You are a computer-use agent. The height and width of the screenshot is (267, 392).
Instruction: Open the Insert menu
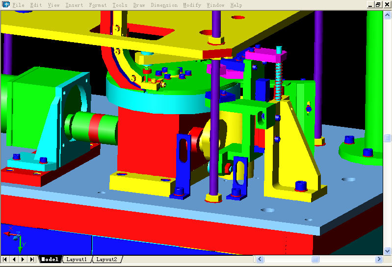click(x=74, y=5)
